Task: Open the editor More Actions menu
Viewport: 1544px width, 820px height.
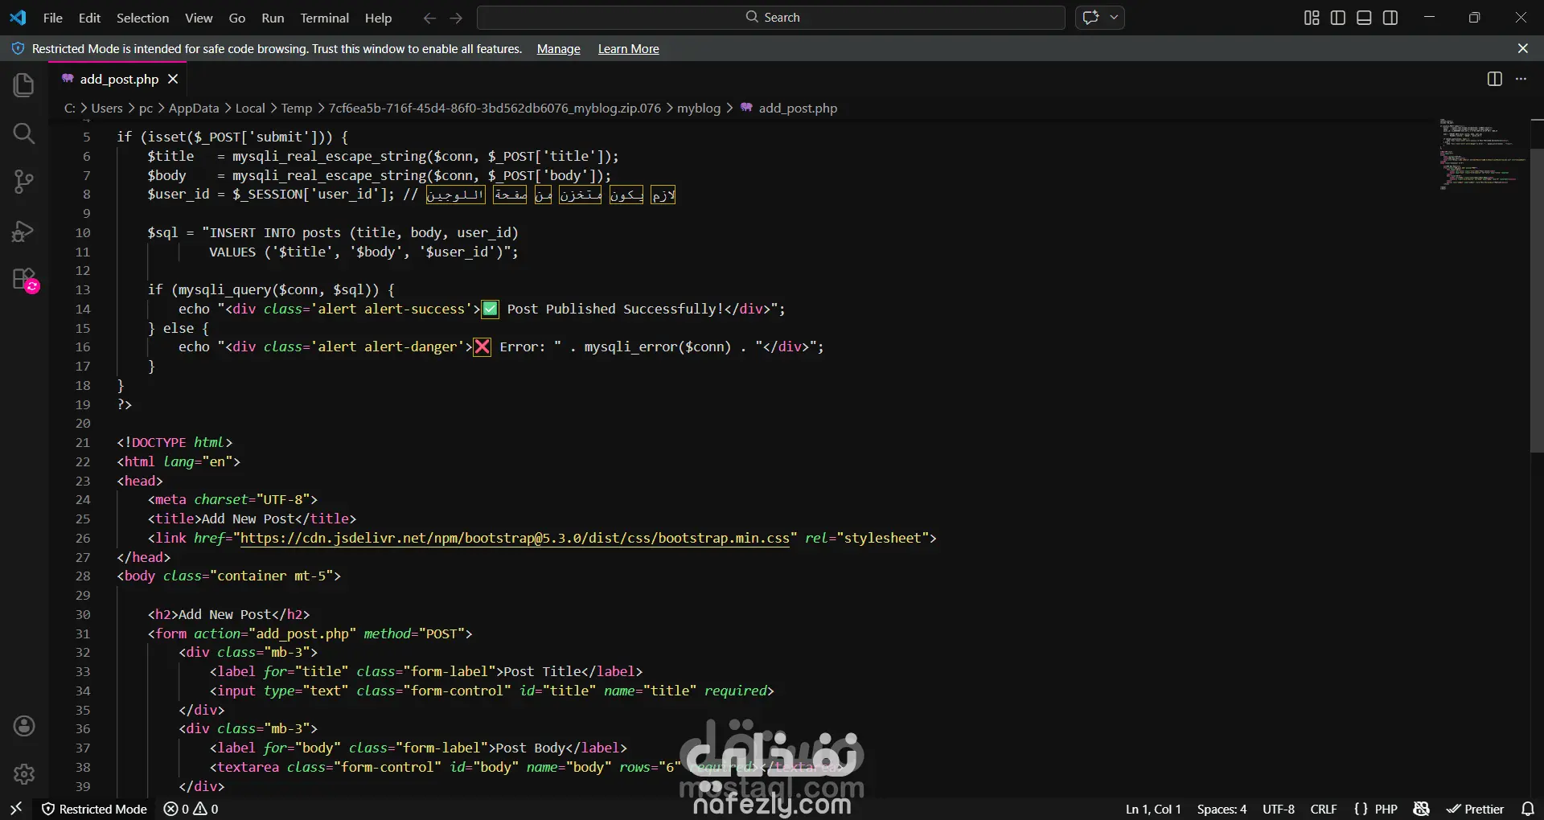Action: [1521, 79]
